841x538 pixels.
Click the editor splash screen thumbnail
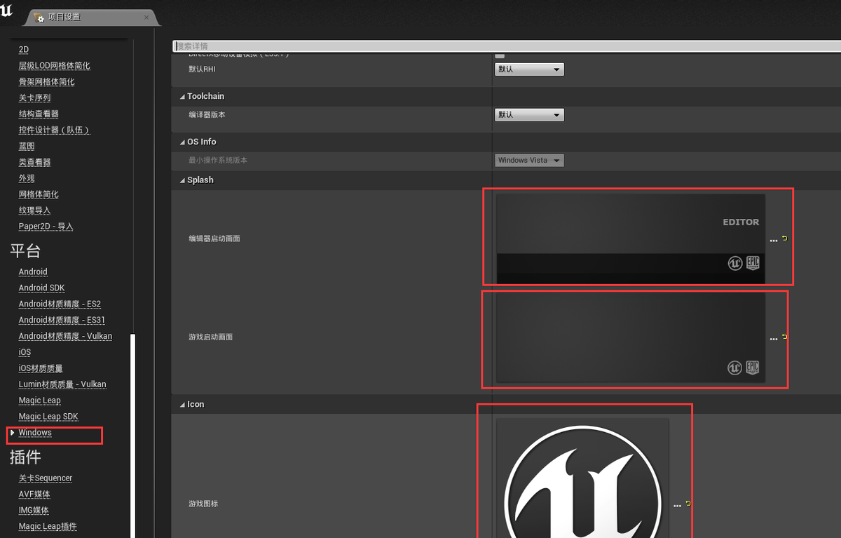[631, 239]
